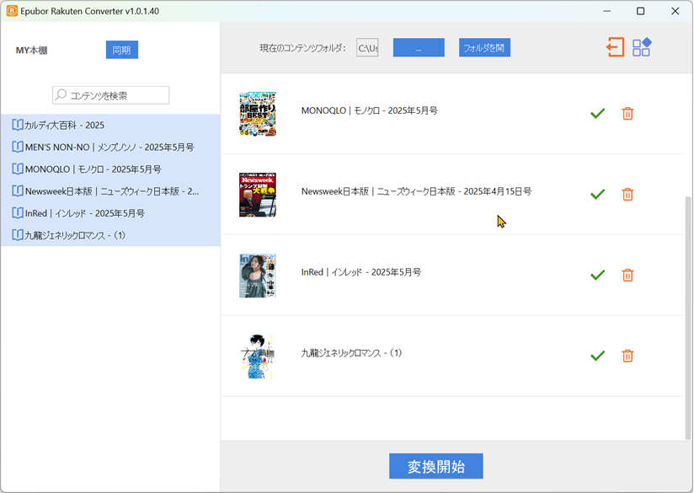Click book icon beside InRed in sidebar
Viewport: 694px width, 493px height.
pos(17,213)
